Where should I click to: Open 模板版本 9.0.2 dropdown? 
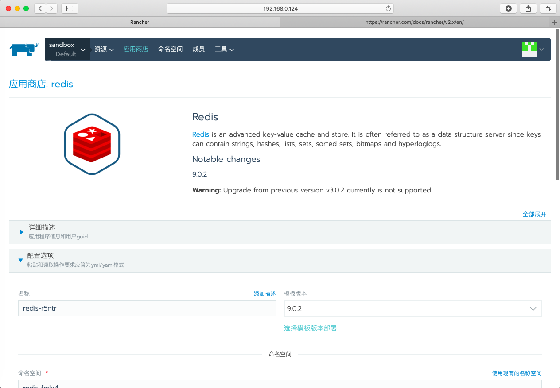coord(412,308)
